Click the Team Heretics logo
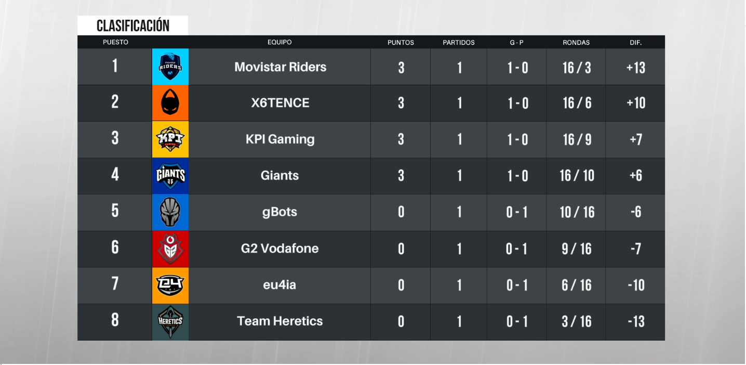 [170, 322]
